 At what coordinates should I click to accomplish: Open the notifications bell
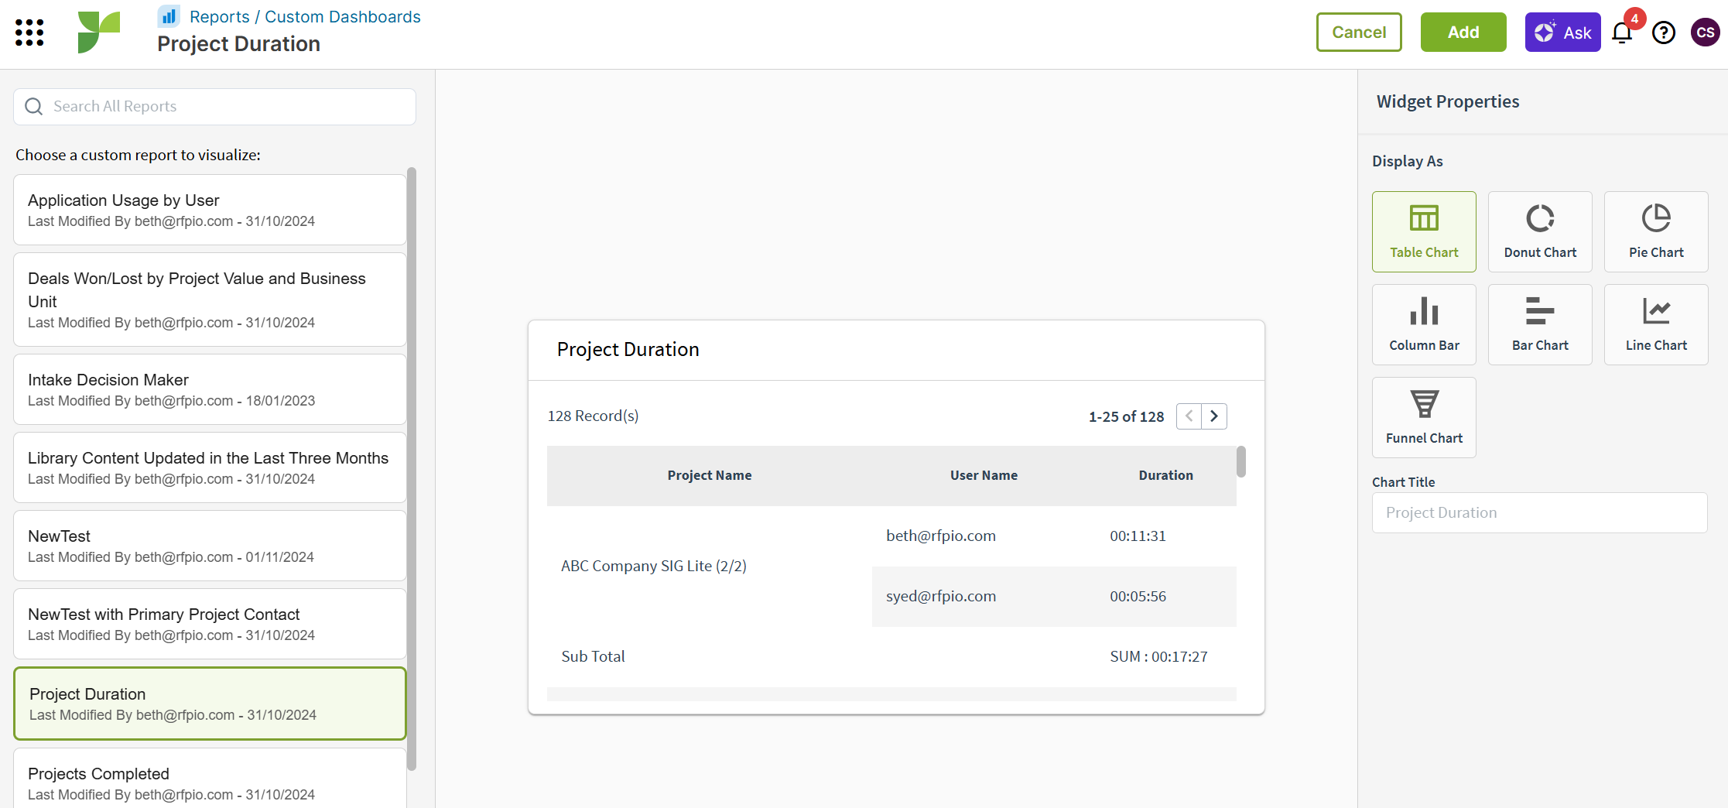point(1622,33)
